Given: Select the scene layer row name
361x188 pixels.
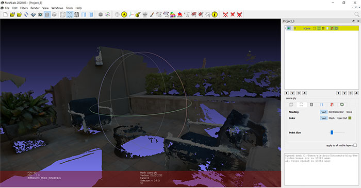Looking at the screenshot, I should [x=307, y=28].
